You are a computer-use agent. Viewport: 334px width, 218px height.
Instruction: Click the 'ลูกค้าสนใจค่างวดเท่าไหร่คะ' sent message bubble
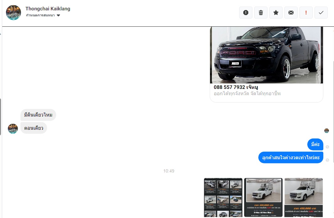(x=291, y=157)
